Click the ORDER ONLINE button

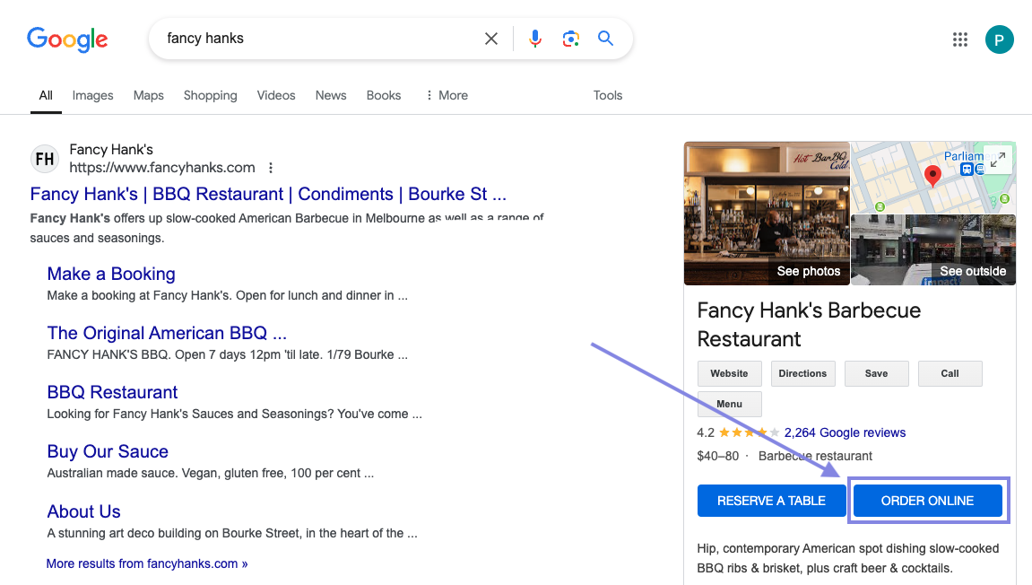(x=928, y=501)
